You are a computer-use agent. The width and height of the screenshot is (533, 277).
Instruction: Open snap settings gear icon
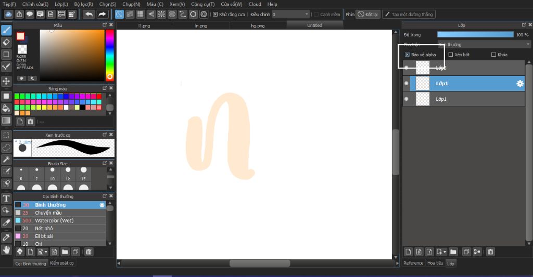point(204,14)
